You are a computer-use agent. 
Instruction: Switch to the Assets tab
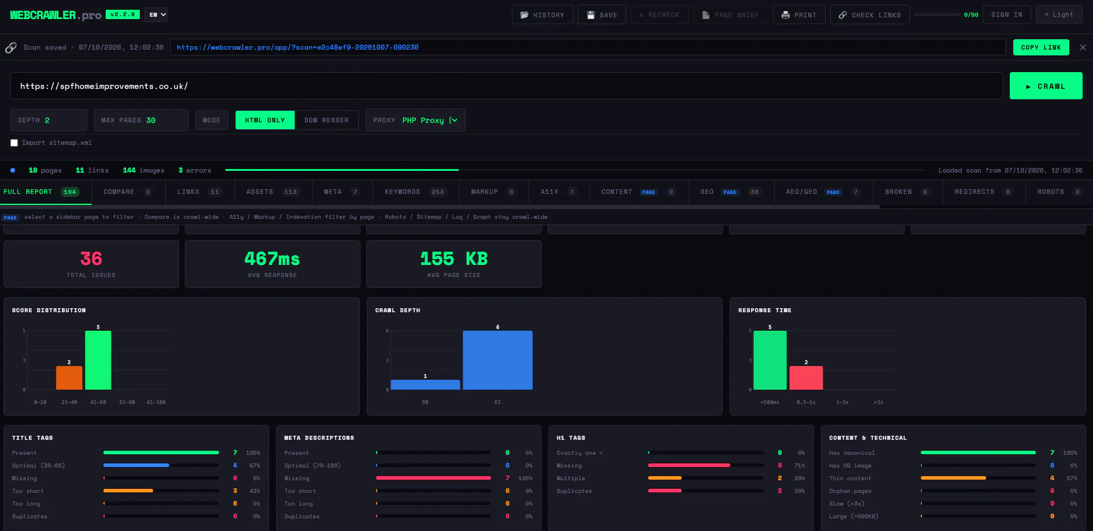[x=273, y=192]
